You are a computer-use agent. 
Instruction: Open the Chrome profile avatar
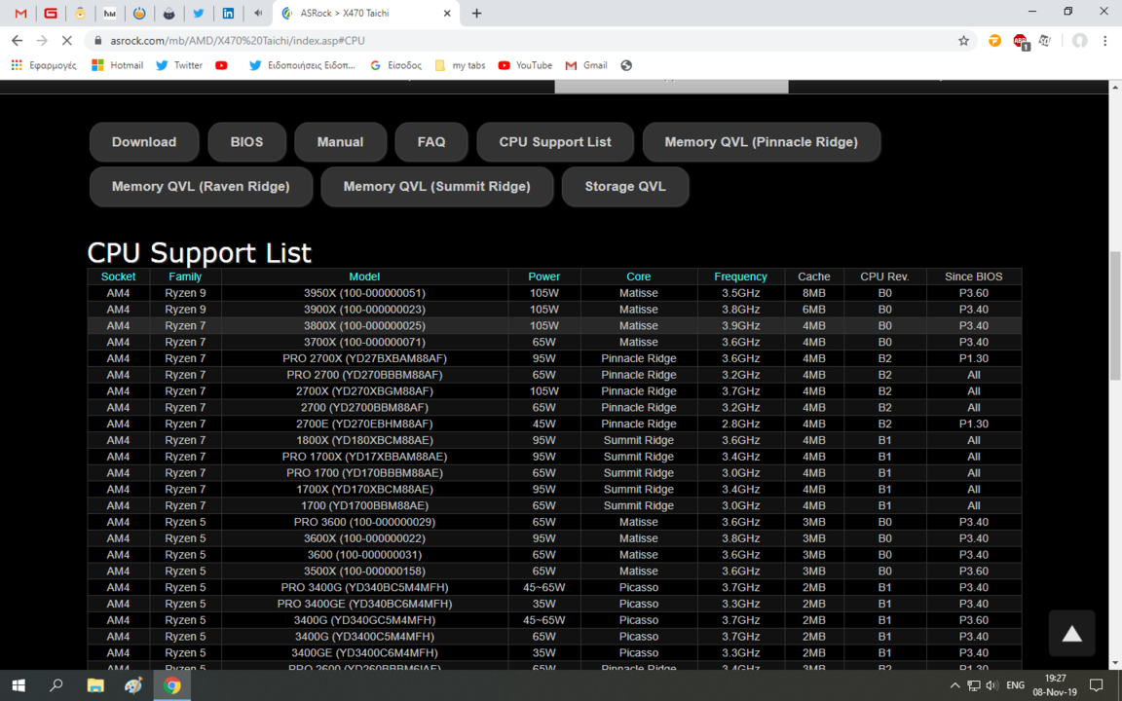[x=1080, y=41]
